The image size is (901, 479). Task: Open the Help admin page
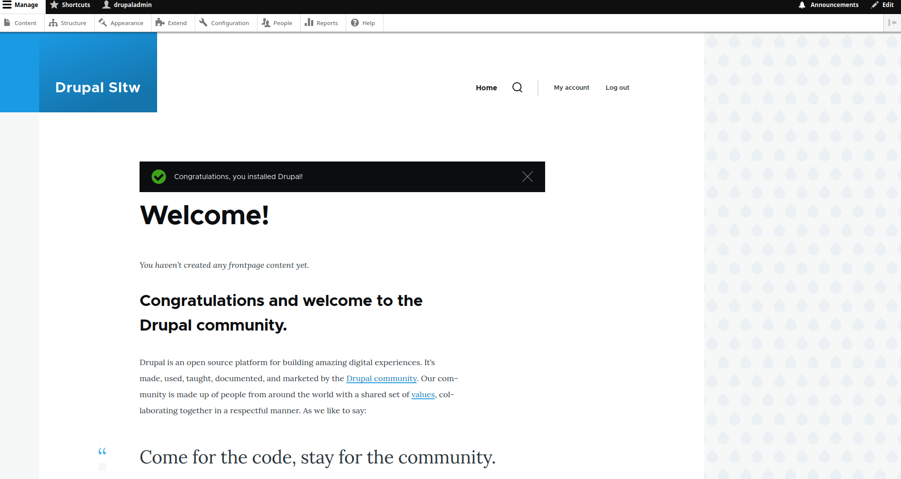pos(363,23)
